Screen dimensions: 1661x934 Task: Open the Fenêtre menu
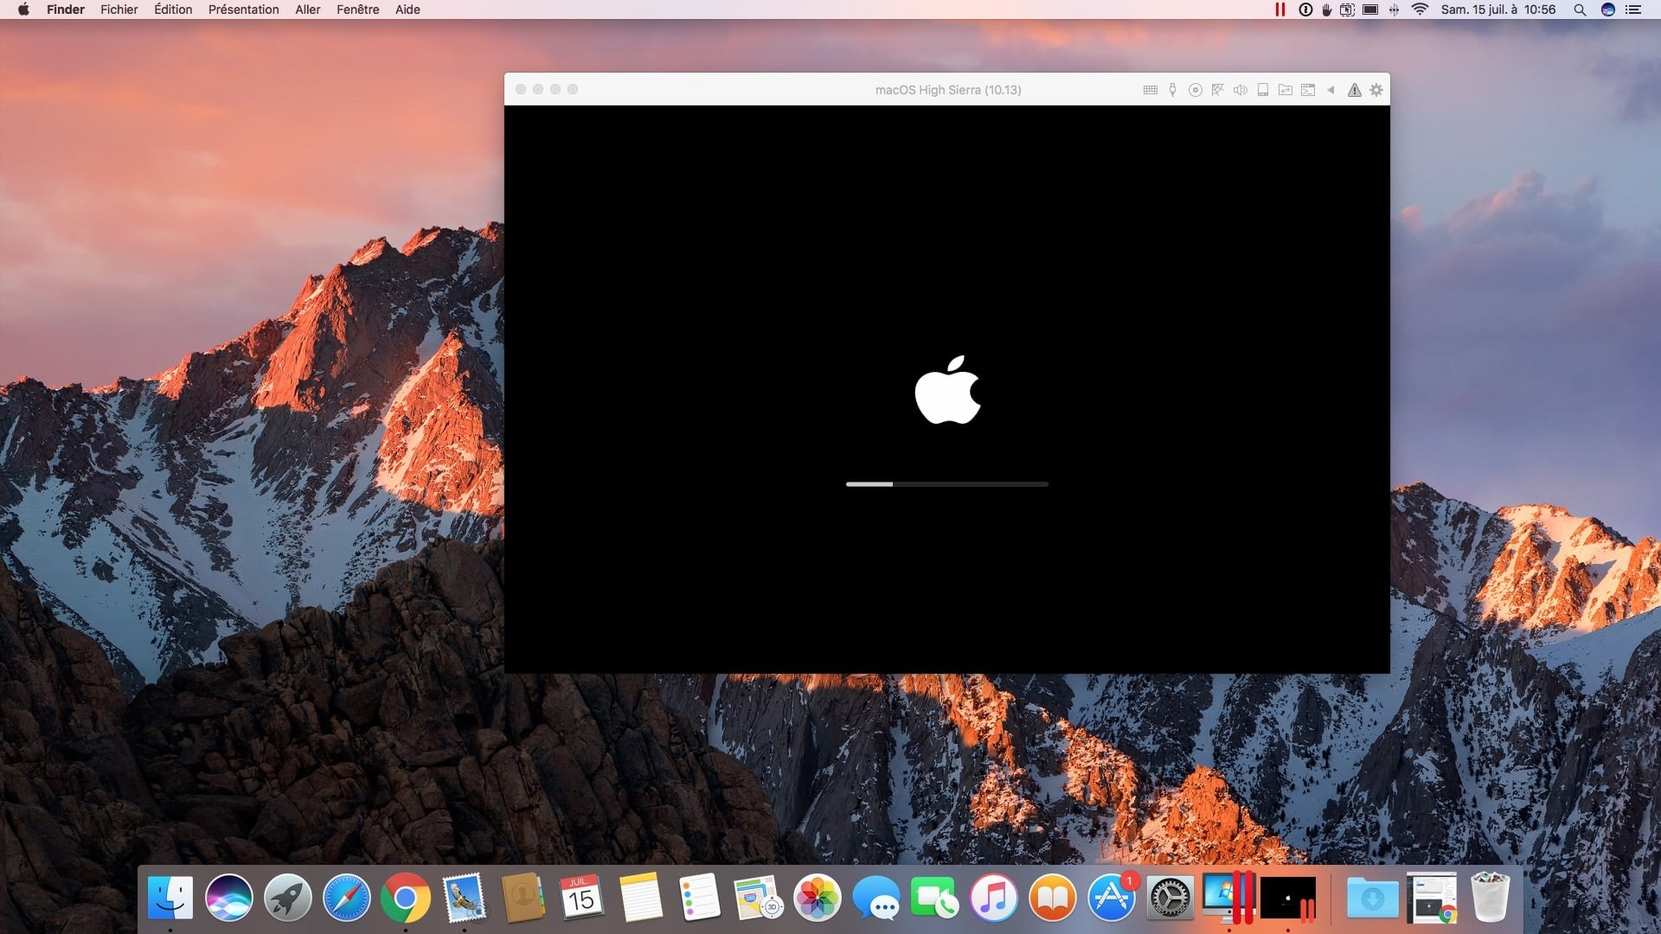click(x=357, y=10)
